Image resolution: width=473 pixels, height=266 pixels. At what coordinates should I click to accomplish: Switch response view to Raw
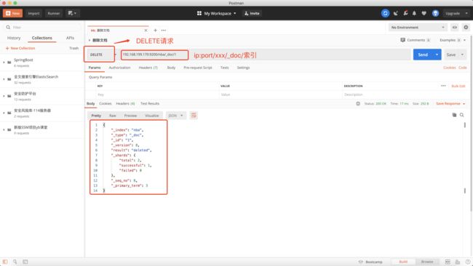(113, 116)
